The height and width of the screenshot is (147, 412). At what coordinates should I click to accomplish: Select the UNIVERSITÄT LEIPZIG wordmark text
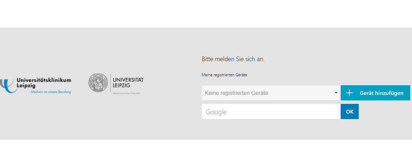(128, 82)
